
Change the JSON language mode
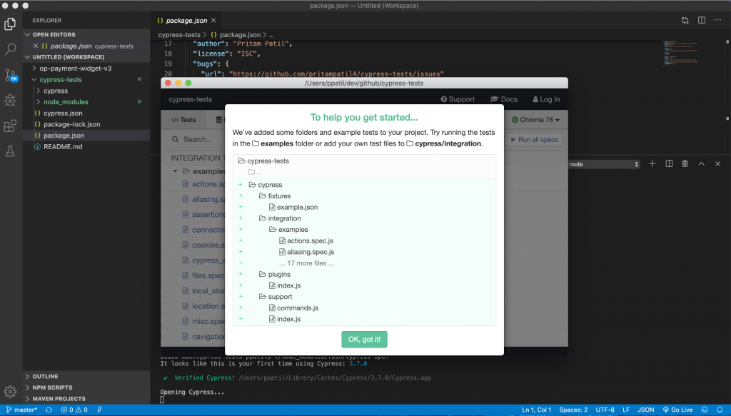pos(646,410)
